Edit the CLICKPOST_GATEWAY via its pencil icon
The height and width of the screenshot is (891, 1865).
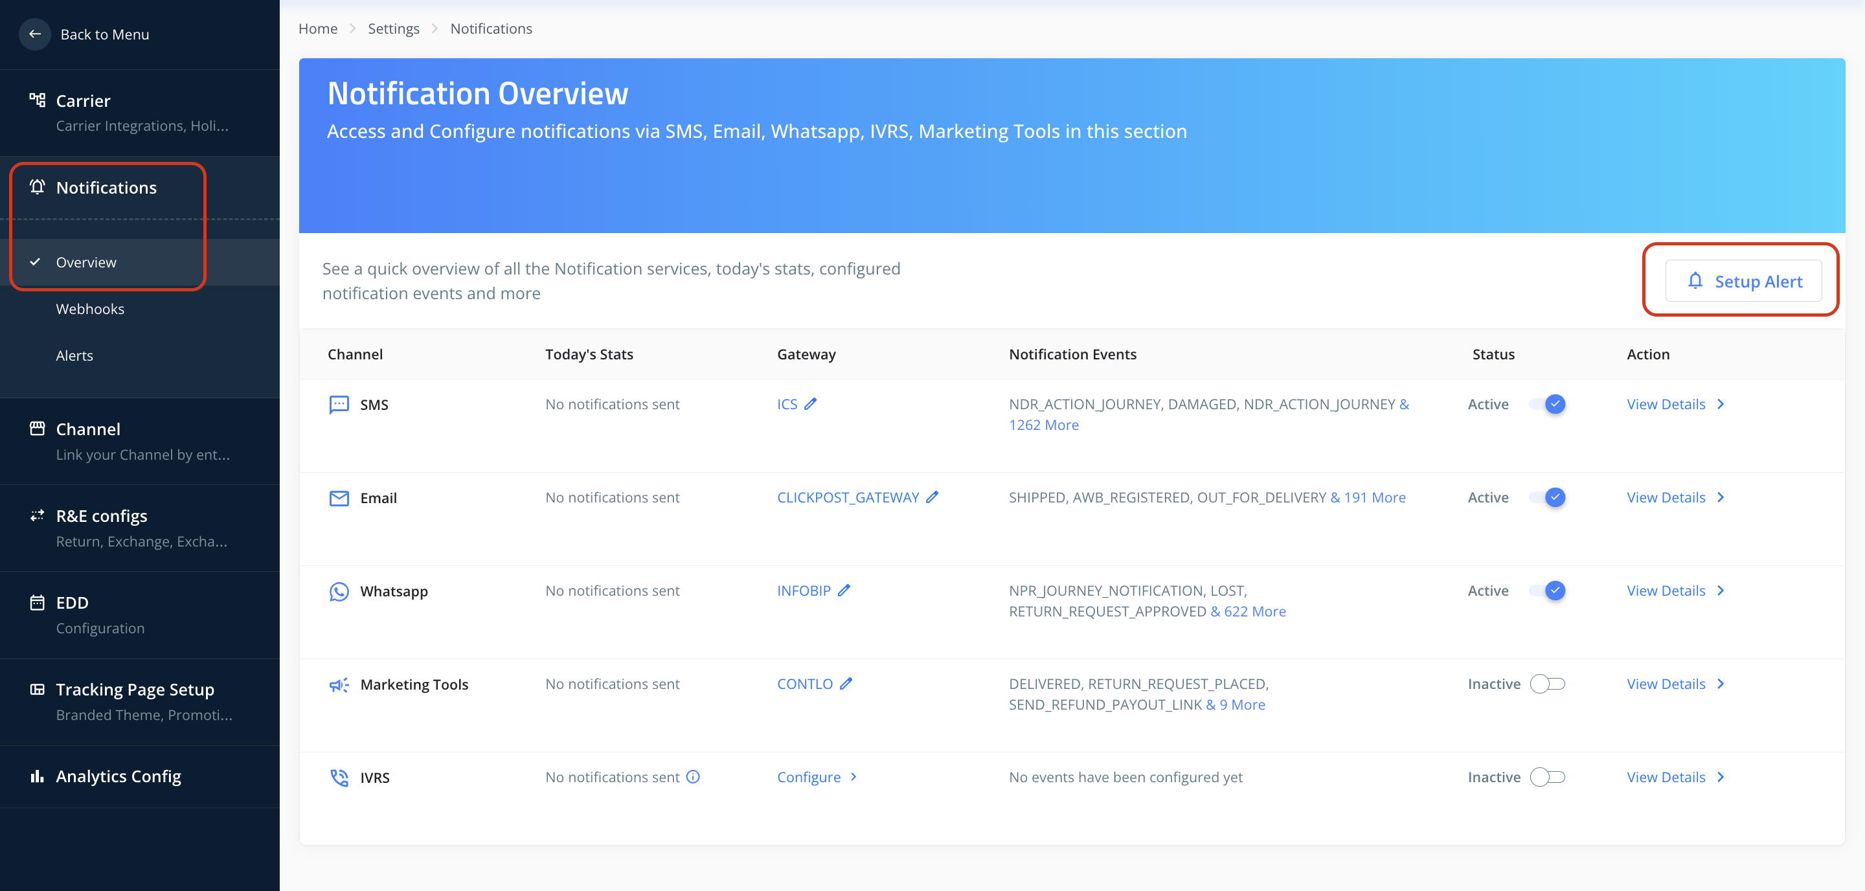point(932,497)
